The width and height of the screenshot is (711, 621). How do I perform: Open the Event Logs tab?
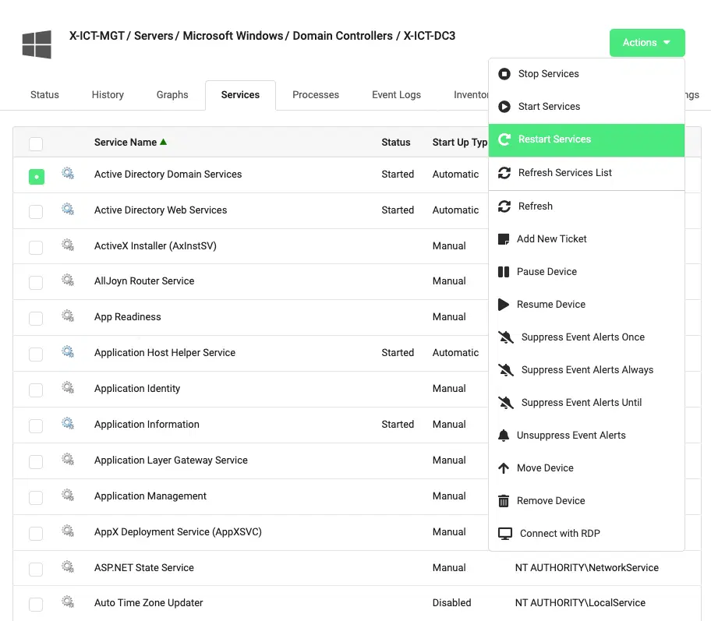(x=396, y=95)
